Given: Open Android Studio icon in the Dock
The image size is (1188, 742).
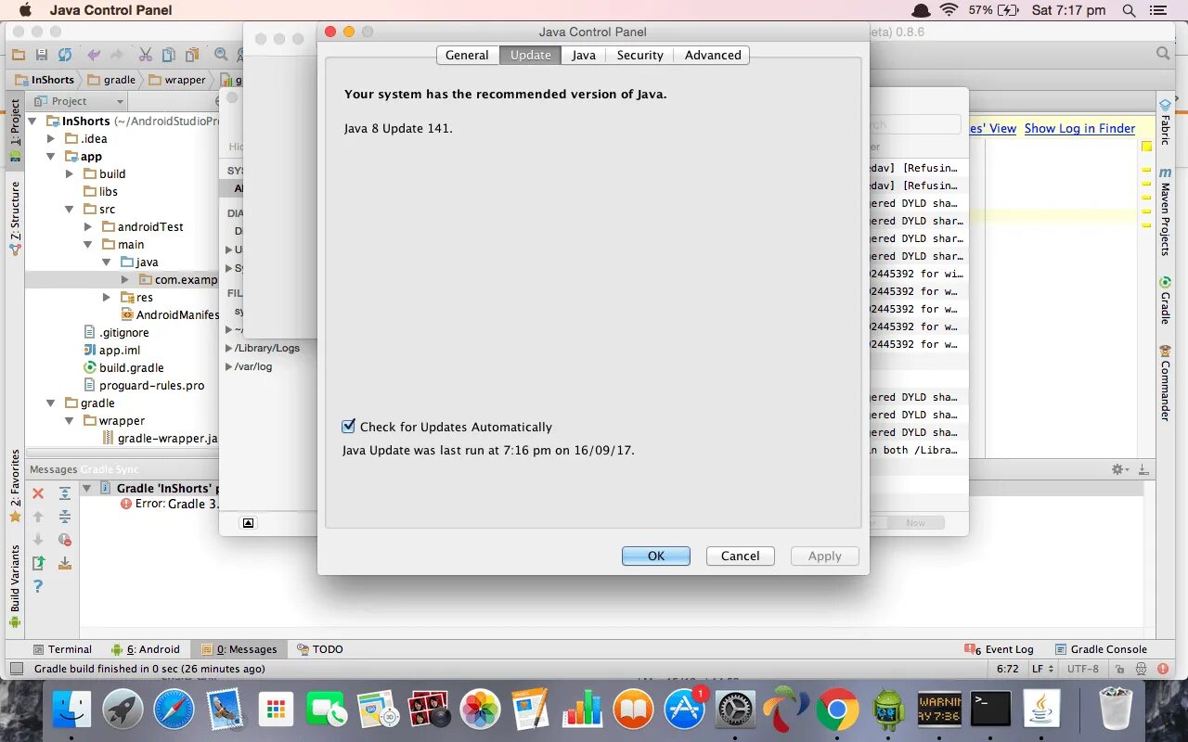Looking at the screenshot, I should click(888, 711).
